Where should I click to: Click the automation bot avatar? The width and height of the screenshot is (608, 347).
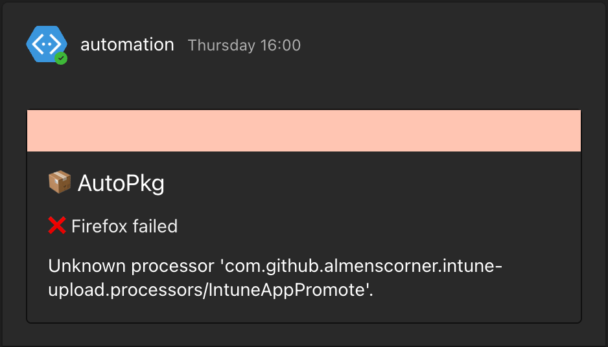coord(45,44)
